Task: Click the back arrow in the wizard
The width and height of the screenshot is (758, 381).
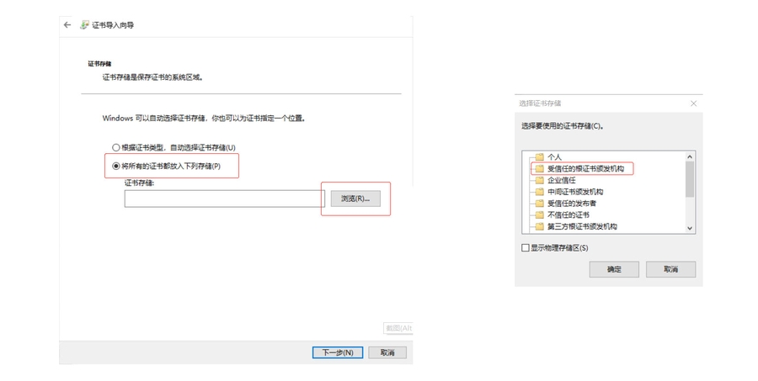Action: (67, 25)
